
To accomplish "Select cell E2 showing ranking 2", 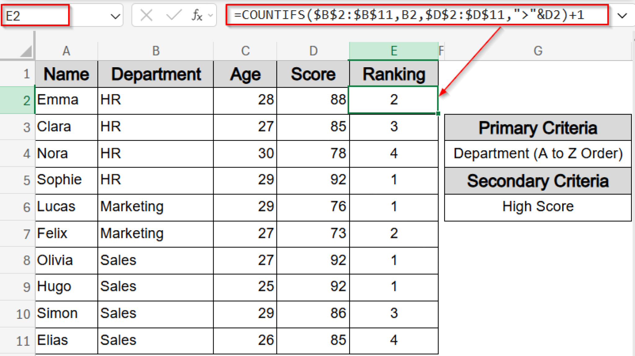I will point(394,100).
